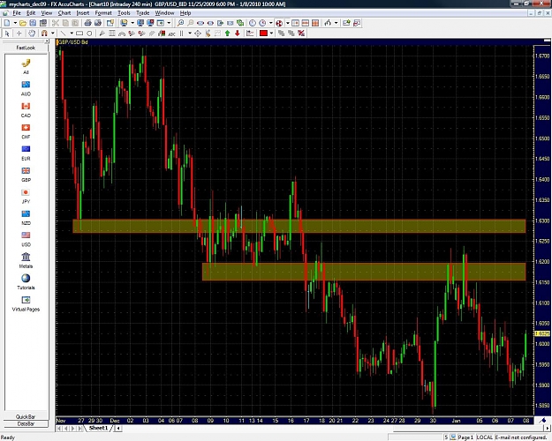Open the Edit menu
The height and width of the screenshot is (441, 552).
coord(31,13)
